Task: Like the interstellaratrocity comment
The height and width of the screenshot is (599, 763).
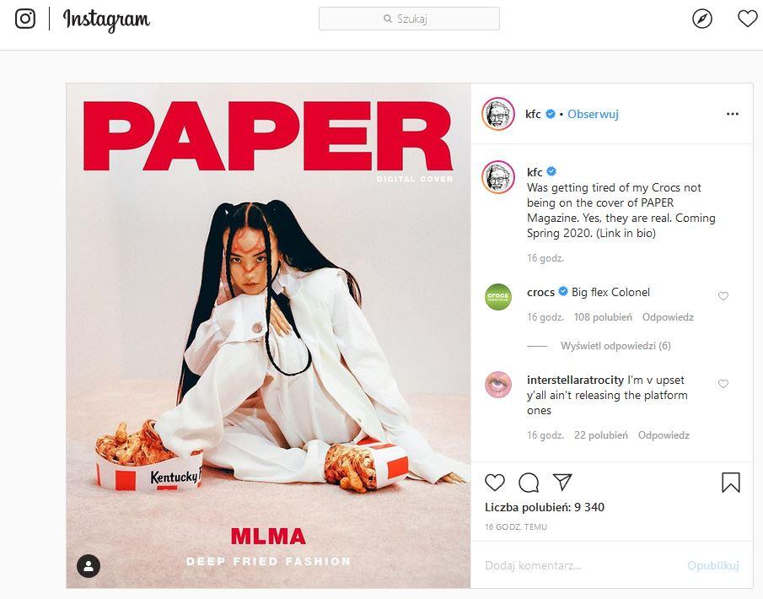Action: click(723, 384)
